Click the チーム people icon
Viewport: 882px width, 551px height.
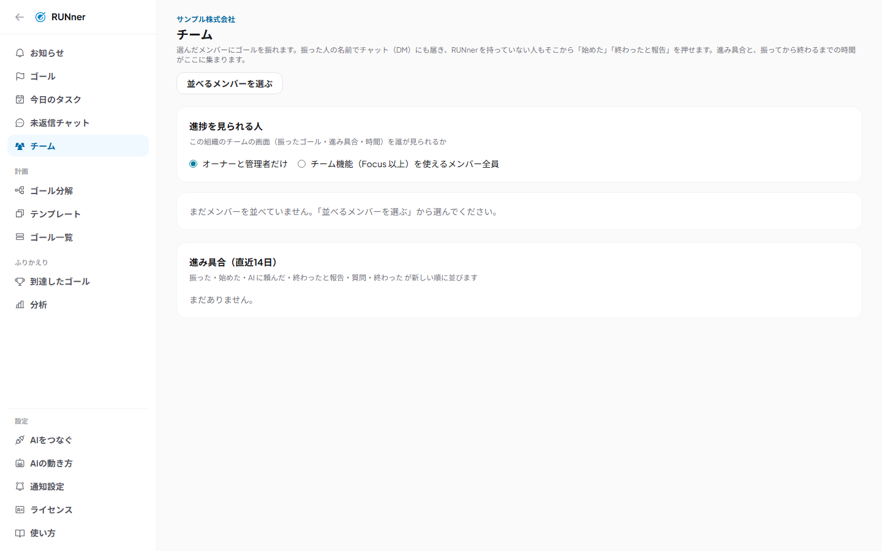pyautogui.click(x=20, y=146)
